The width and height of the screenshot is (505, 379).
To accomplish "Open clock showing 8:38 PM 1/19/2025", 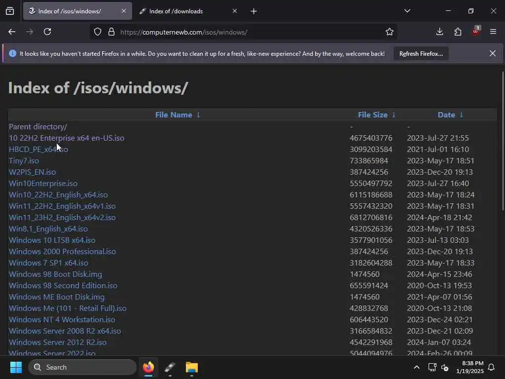I will 469,367.
